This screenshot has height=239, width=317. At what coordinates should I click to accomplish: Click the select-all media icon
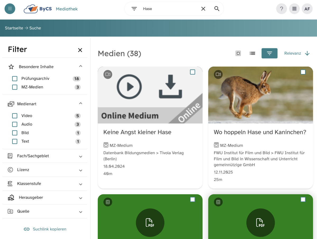(x=238, y=53)
